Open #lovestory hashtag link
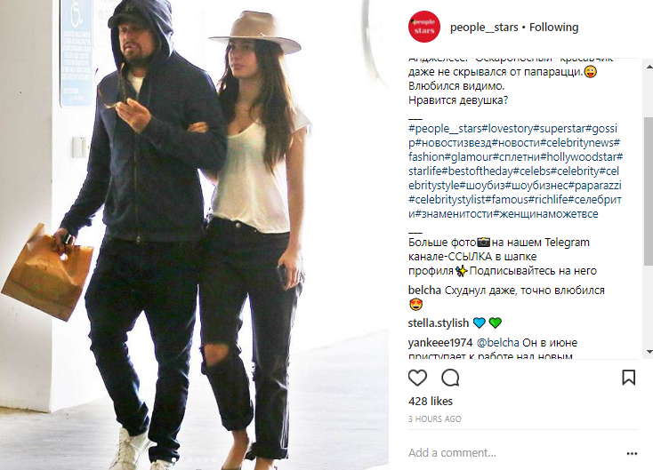653x470 pixels. click(506, 129)
